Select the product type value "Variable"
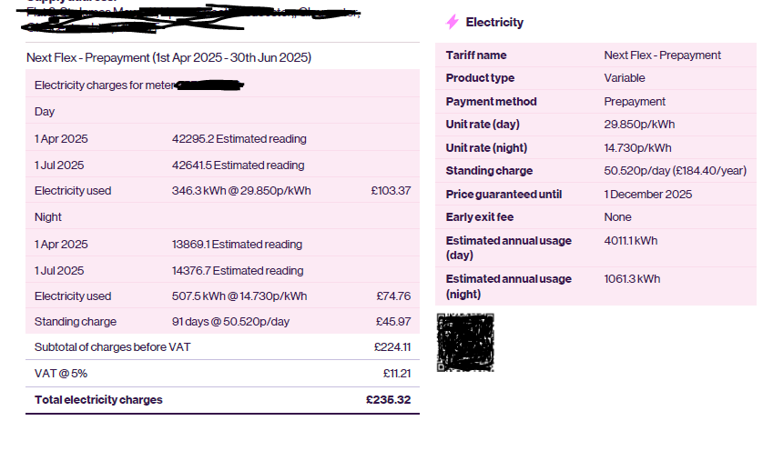This screenshot has width=773, height=451. click(x=625, y=78)
